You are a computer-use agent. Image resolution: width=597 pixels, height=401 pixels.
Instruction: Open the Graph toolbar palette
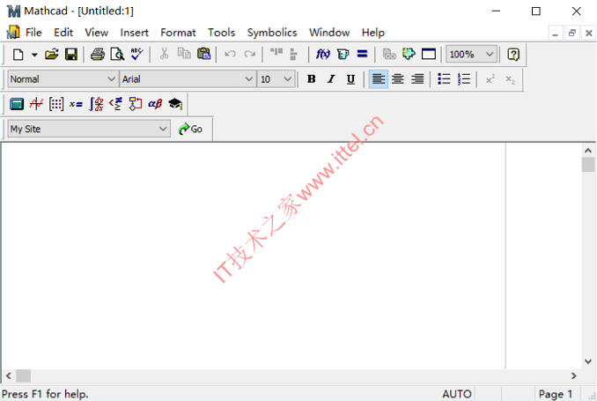click(x=37, y=104)
